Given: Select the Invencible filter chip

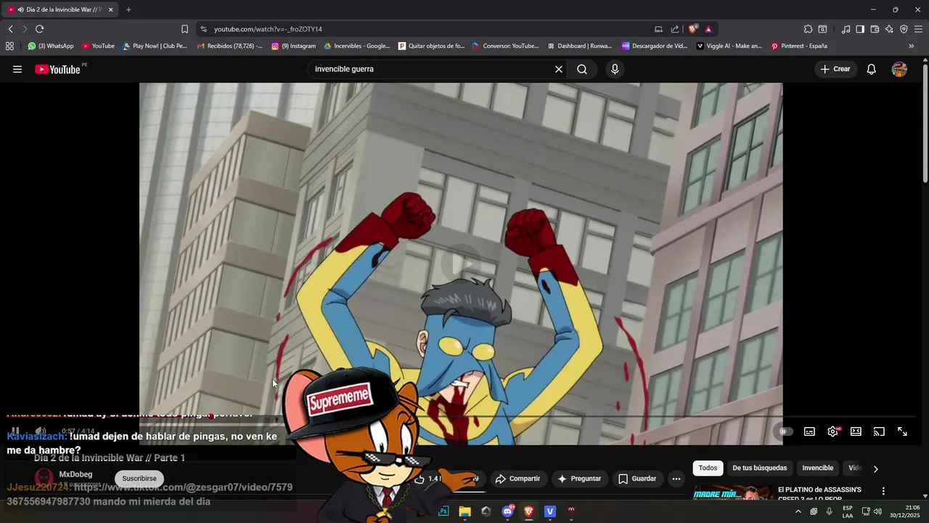Looking at the screenshot, I should point(817,469).
